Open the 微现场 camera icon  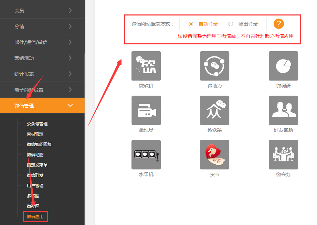click(146, 110)
